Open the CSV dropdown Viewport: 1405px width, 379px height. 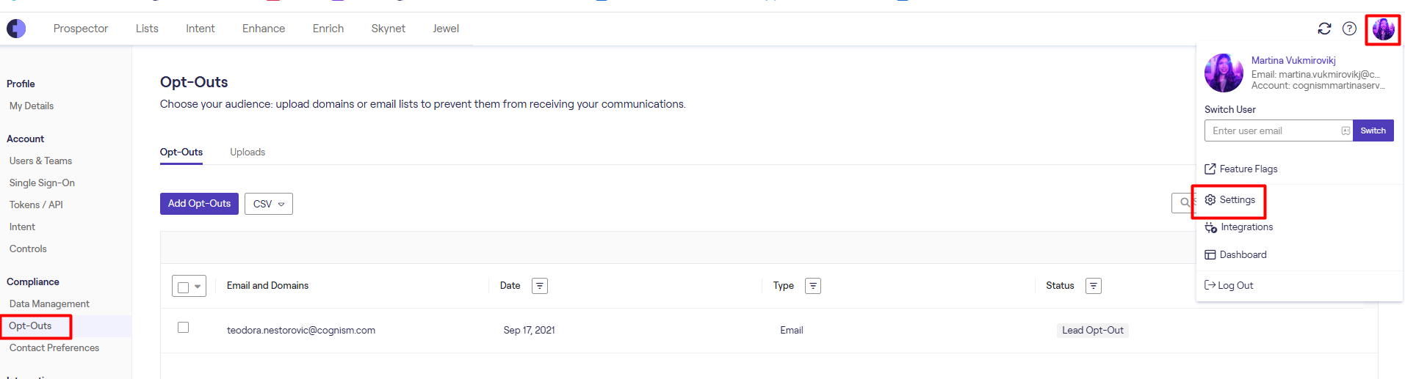pyautogui.click(x=269, y=204)
